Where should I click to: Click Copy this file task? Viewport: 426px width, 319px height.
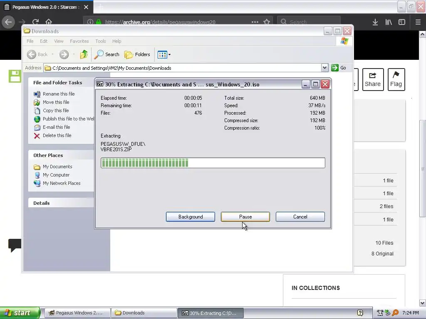point(51,110)
